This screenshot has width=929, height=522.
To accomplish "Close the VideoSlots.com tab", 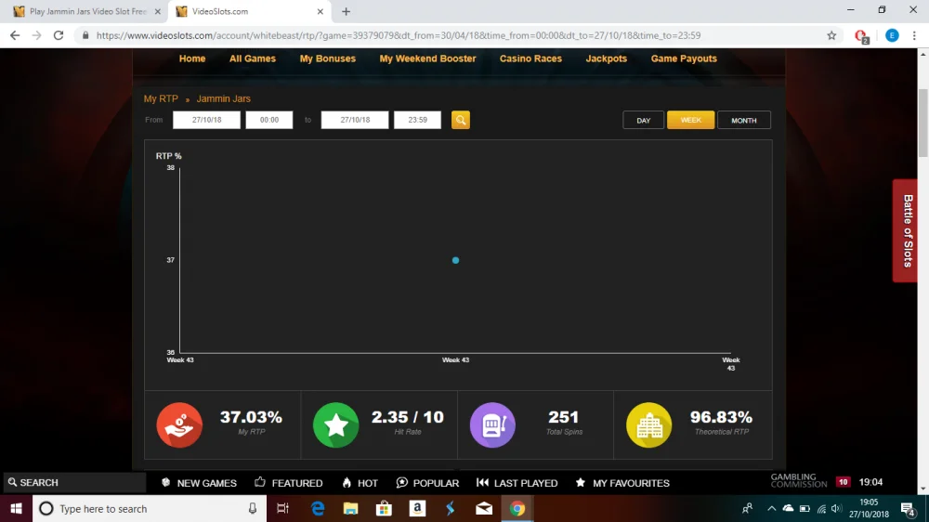I will pyautogui.click(x=320, y=11).
